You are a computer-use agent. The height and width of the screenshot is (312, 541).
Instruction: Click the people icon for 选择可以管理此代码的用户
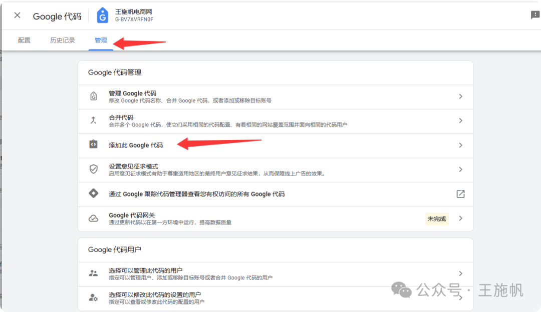coord(94,273)
